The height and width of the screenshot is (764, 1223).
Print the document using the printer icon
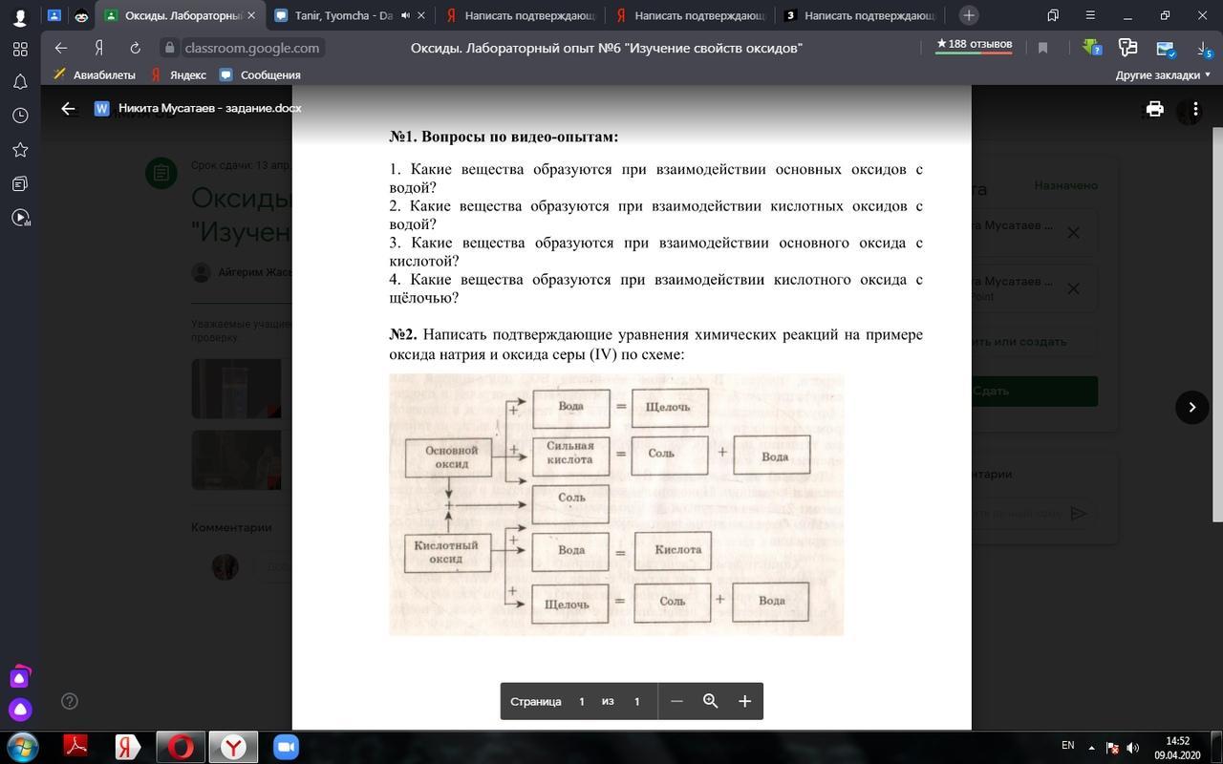point(1154,109)
